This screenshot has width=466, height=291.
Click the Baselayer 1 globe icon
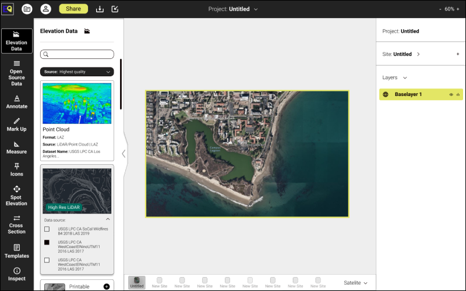coord(386,94)
